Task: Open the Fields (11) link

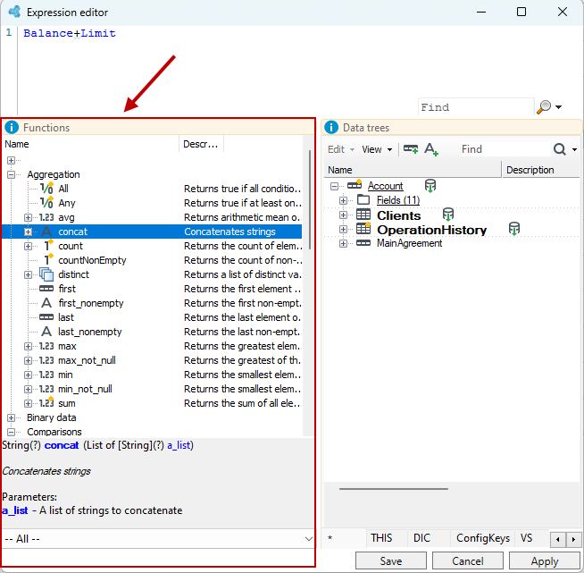Action: tap(397, 200)
